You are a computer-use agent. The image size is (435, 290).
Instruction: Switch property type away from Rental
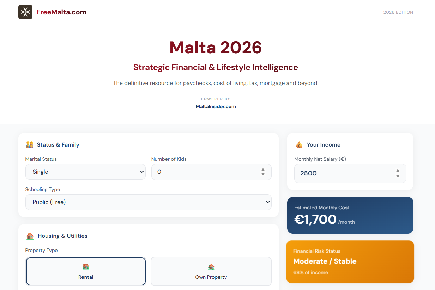pos(211,271)
